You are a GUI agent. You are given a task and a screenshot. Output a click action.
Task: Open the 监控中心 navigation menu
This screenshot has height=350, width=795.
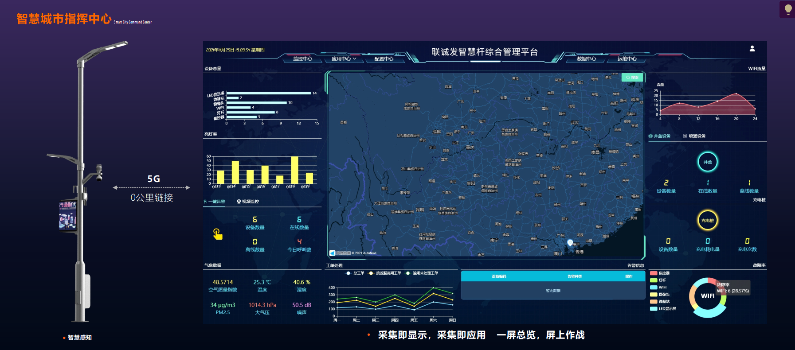point(302,58)
